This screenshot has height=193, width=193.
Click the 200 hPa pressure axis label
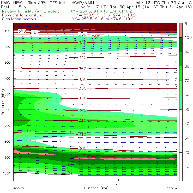(7, 47)
